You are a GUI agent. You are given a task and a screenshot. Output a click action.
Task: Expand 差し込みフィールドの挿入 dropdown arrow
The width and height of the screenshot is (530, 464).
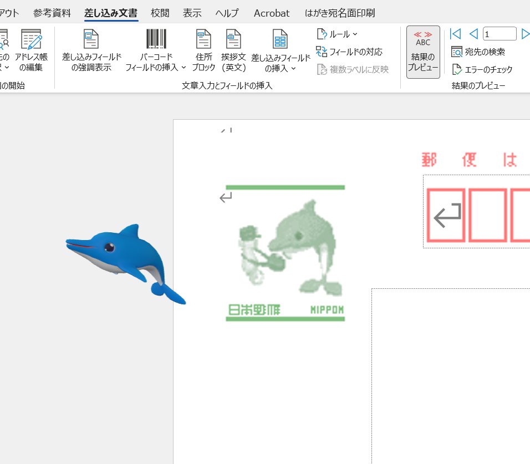pyautogui.click(x=293, y=69)
